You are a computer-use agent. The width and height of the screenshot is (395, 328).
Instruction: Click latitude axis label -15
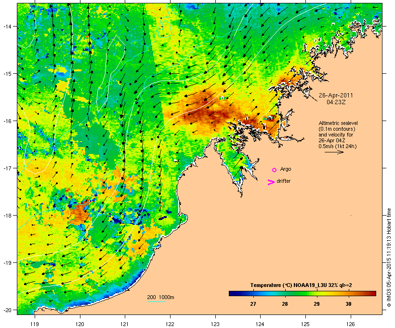(7, 74)
